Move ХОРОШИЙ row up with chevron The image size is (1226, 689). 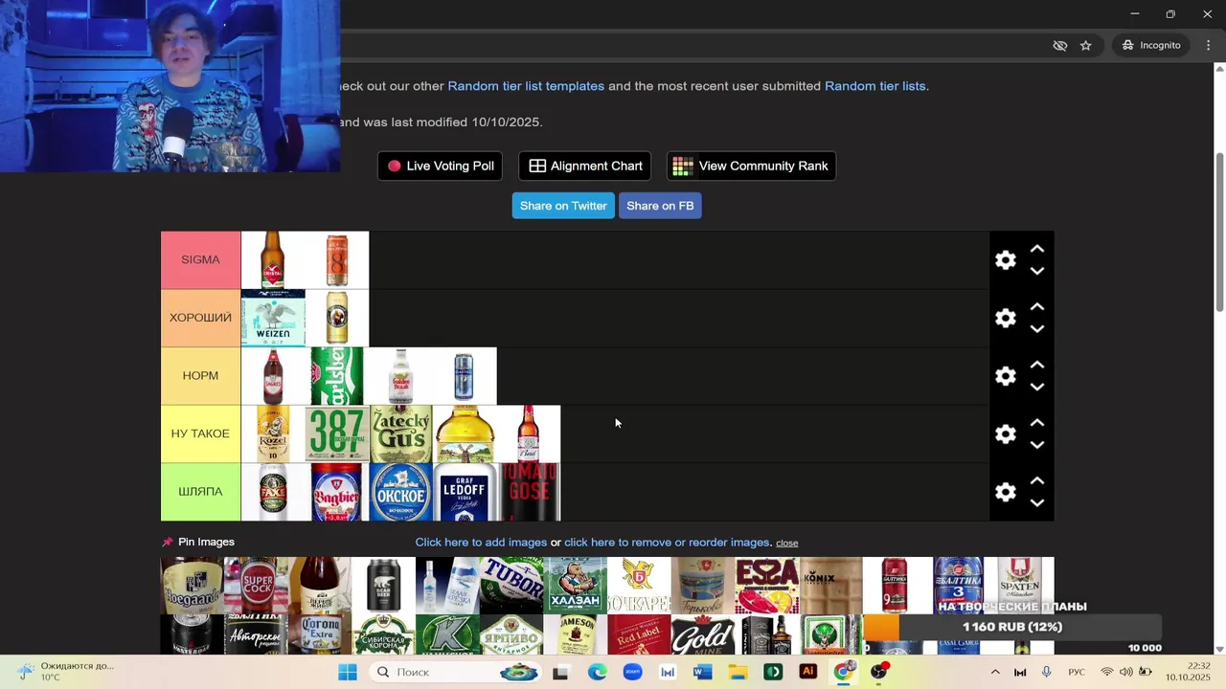1036,307
